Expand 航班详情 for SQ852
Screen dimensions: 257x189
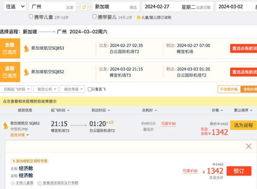(x=20, y=135)
